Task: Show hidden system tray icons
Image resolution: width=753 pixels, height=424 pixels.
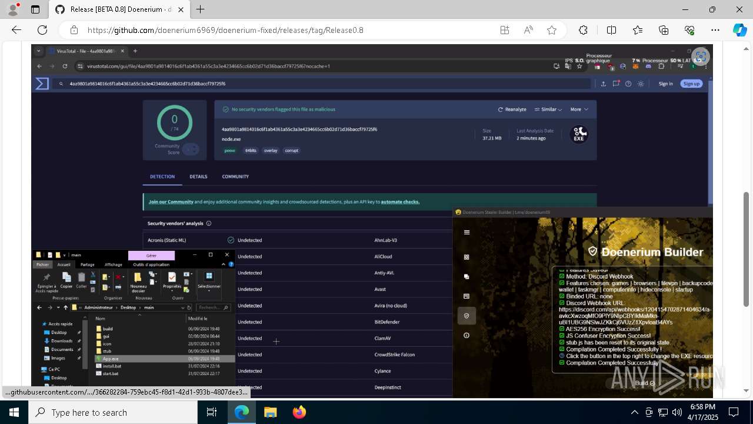Action: tap(634, 412)
